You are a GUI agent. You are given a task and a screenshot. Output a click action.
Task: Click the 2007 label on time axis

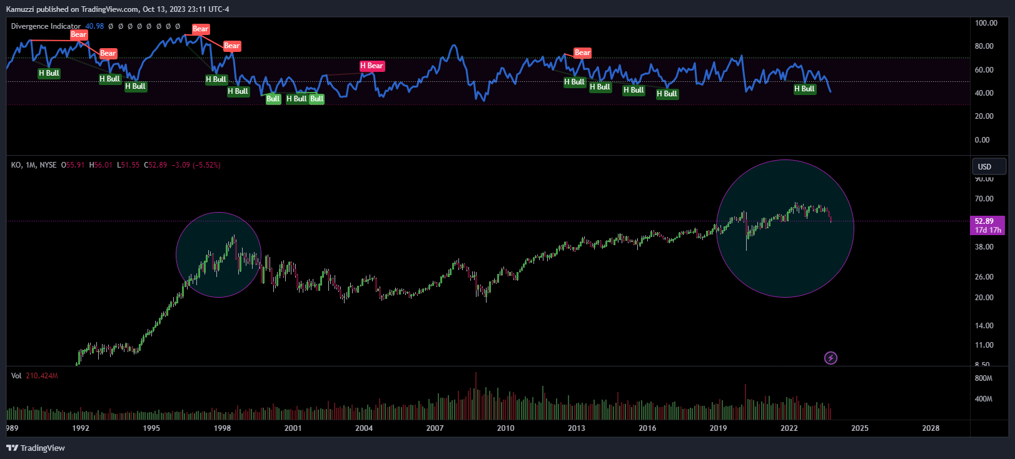coord(435,428)
